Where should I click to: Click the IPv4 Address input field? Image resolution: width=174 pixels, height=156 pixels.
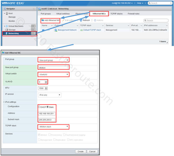click(47, 114)
